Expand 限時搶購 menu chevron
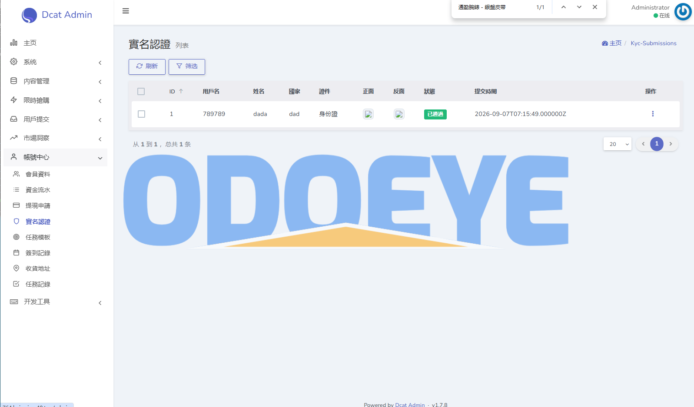 click(x=100, y=101)
